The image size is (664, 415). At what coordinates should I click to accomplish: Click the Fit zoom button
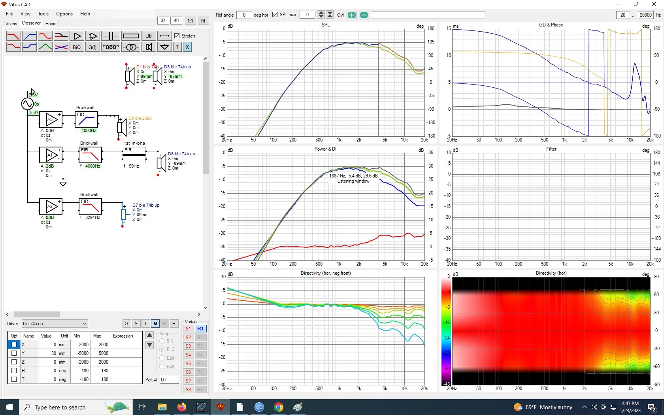pyautogui.click(x=203, y=21)
